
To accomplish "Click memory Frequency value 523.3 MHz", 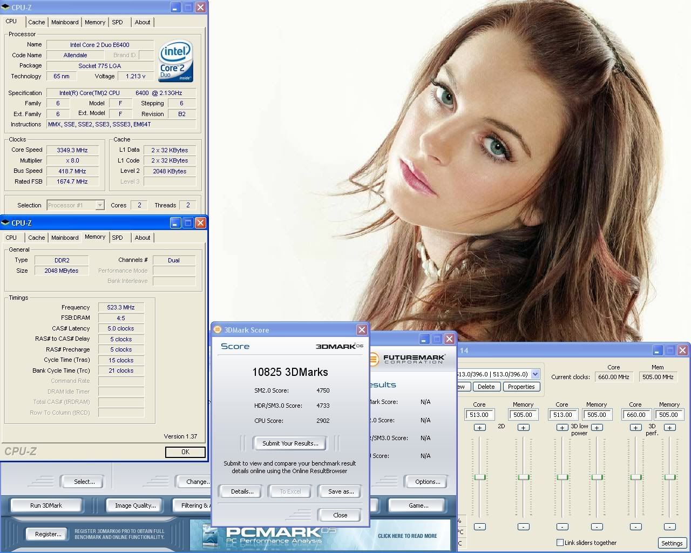I will point(121,307).
